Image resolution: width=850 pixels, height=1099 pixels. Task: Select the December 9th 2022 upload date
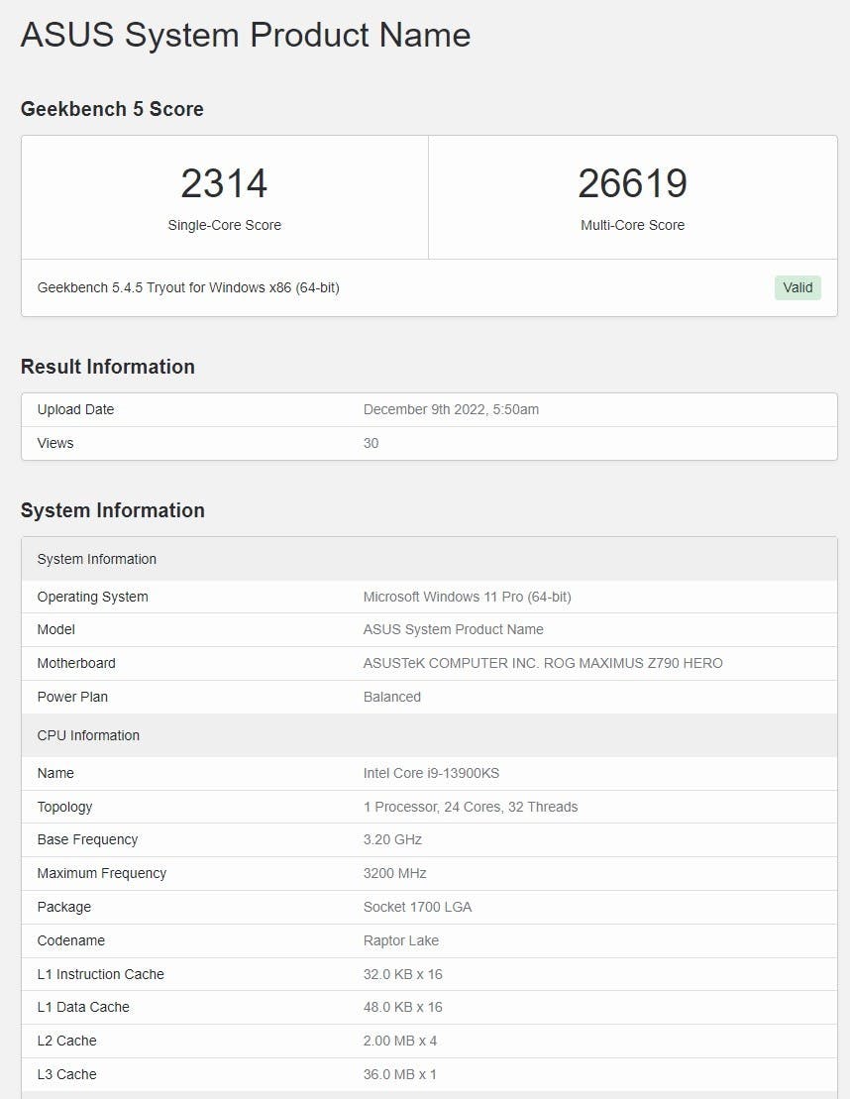tap(451, 409)
